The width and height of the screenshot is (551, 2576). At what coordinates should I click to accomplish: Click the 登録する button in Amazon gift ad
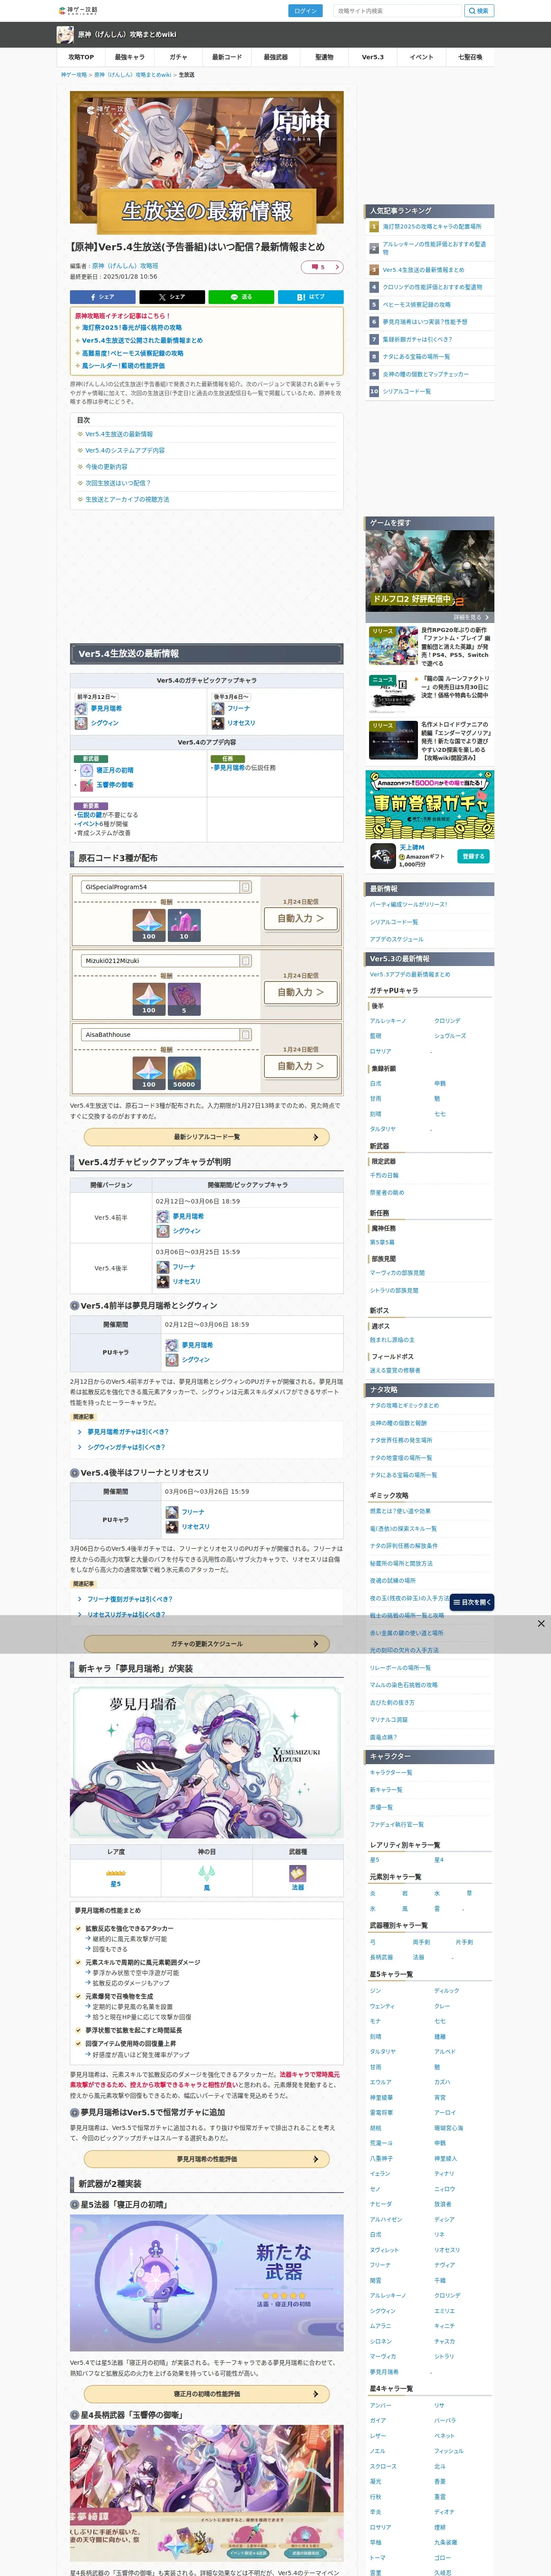tap(474, 856)
